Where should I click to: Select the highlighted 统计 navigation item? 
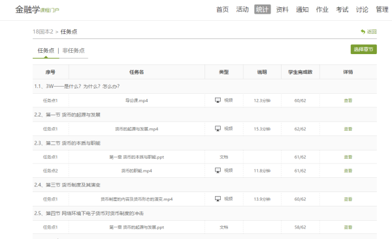262,10
